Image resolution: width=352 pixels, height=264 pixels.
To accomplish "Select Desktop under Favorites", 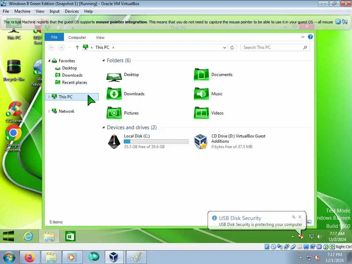I will [x=69, y=68].
